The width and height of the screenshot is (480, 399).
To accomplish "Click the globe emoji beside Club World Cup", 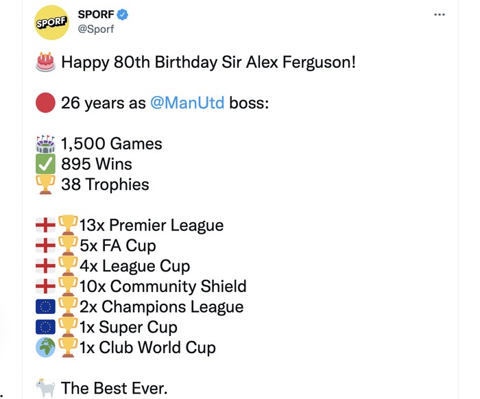I will (45, 347).
